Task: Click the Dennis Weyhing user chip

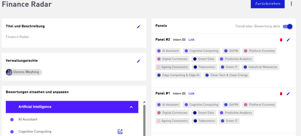Action: pyautogui.click(x=24, y=72)
